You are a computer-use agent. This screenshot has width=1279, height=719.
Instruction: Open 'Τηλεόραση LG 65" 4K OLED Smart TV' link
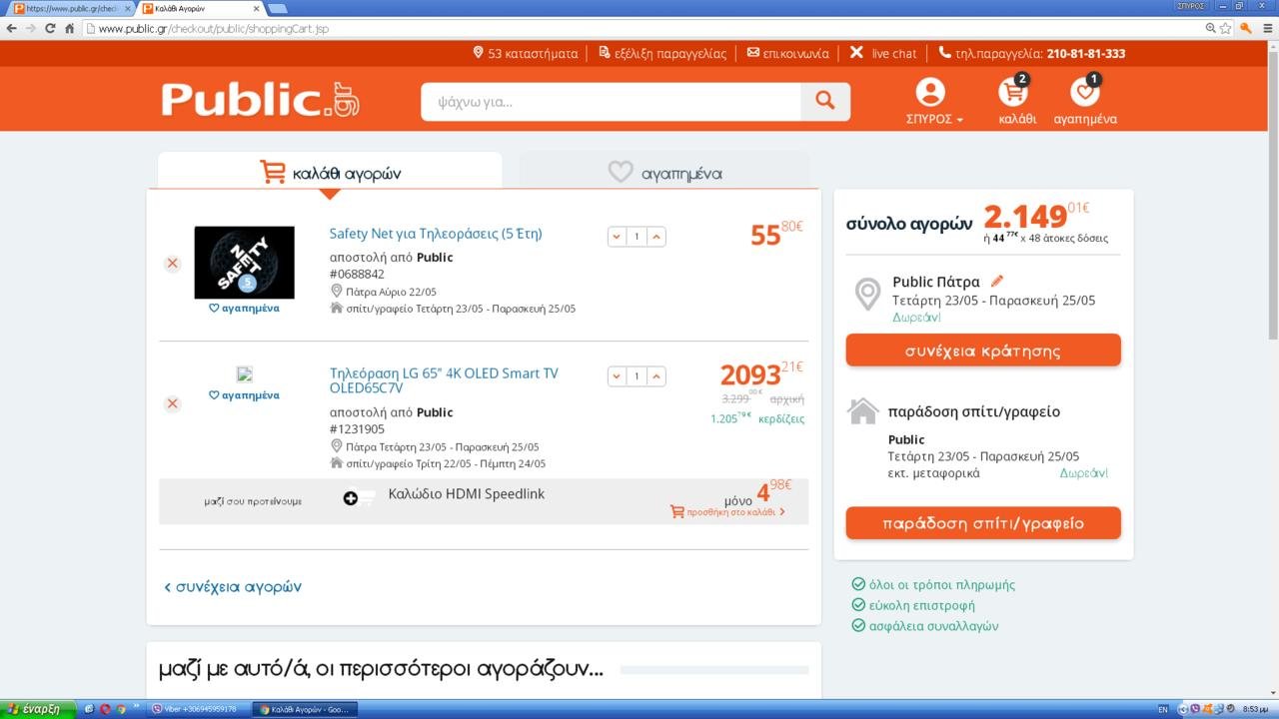pyautogui.click(x=444, y=380)
